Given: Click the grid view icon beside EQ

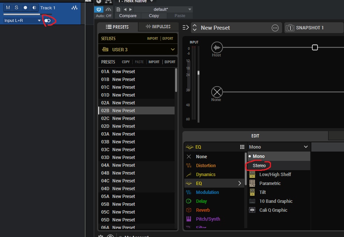Looking at the screenshot, I should point(242,147).
